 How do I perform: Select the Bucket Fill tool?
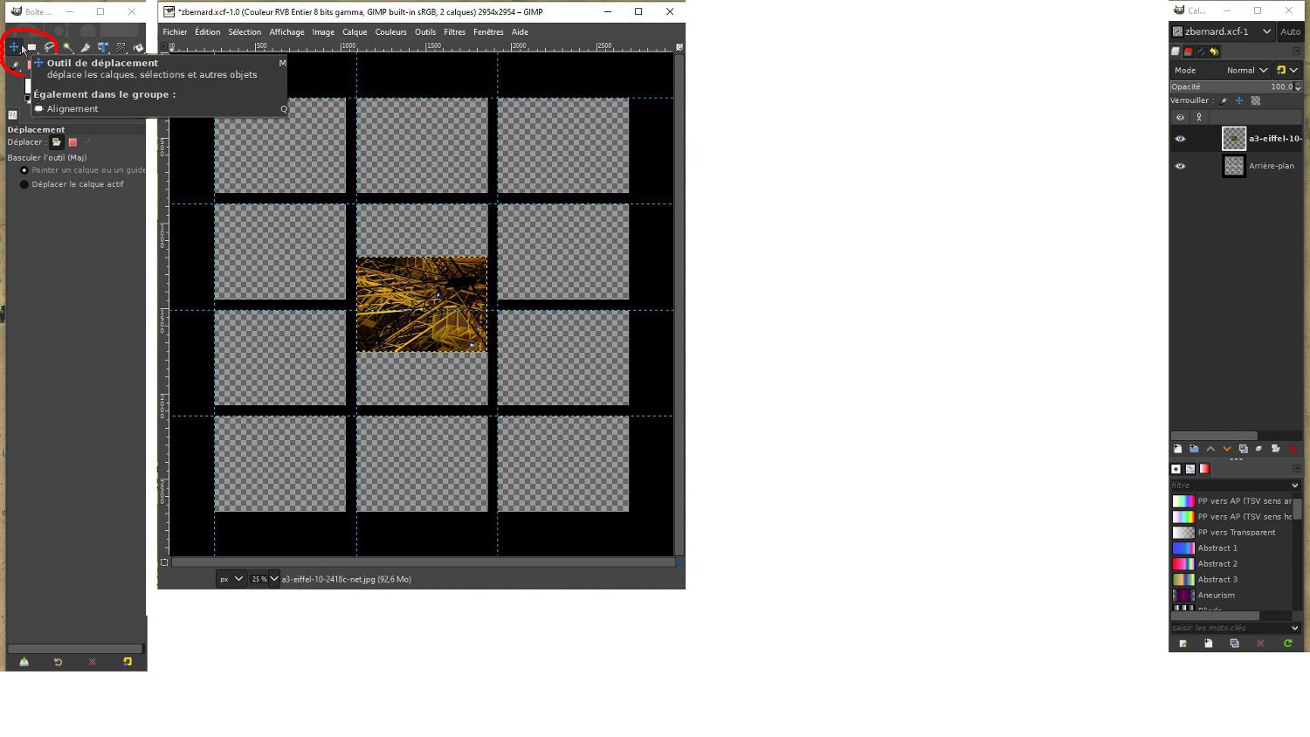pos(138,47)
